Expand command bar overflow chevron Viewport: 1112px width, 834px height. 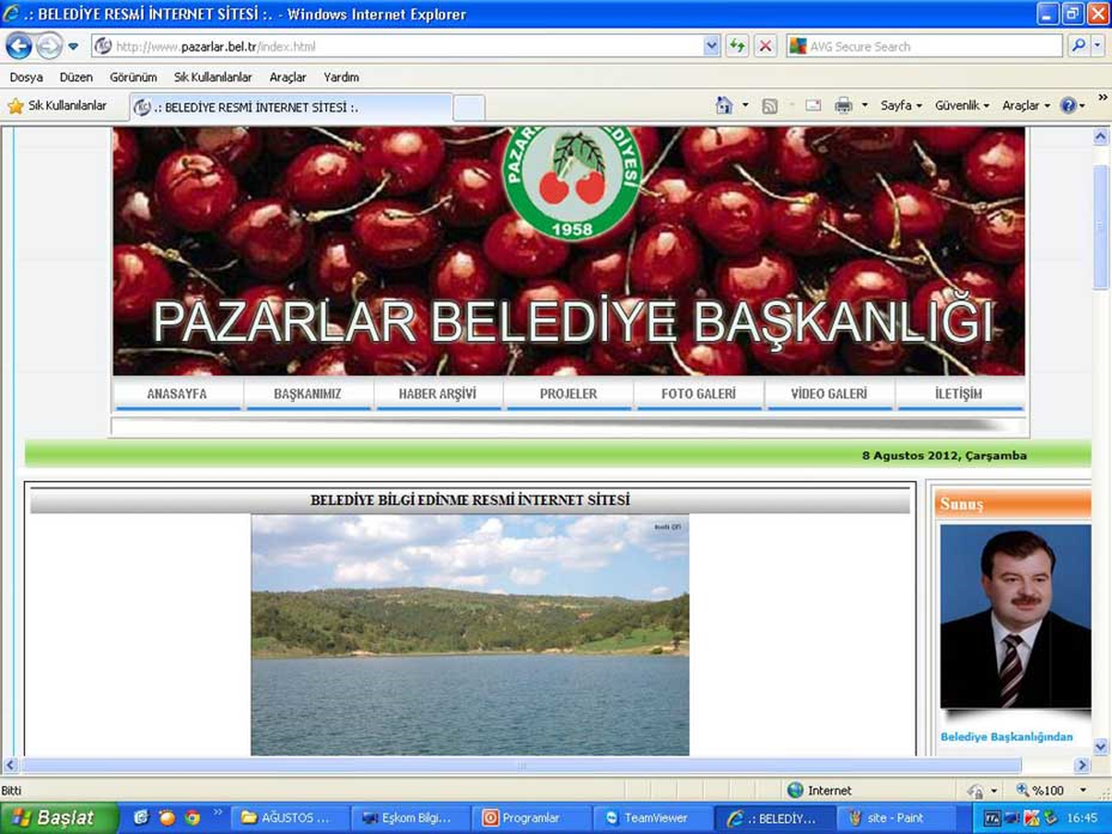coord(1103,97)
